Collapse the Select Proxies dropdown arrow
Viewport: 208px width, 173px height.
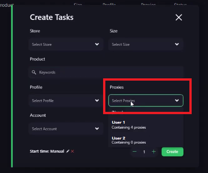point(177,101)
